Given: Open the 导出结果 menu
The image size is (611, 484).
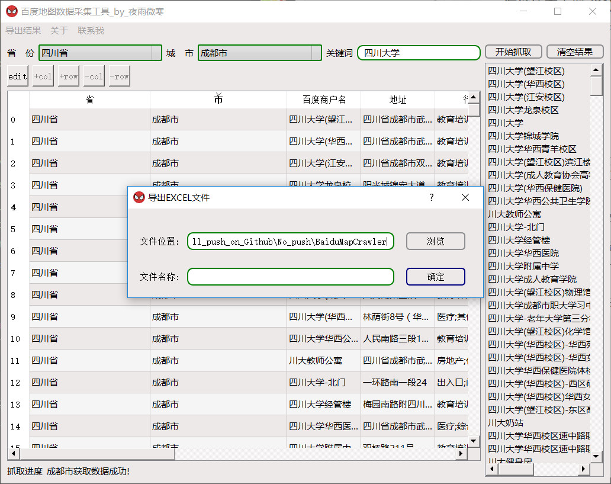Looking at the screenshot, I should (23, 30).
